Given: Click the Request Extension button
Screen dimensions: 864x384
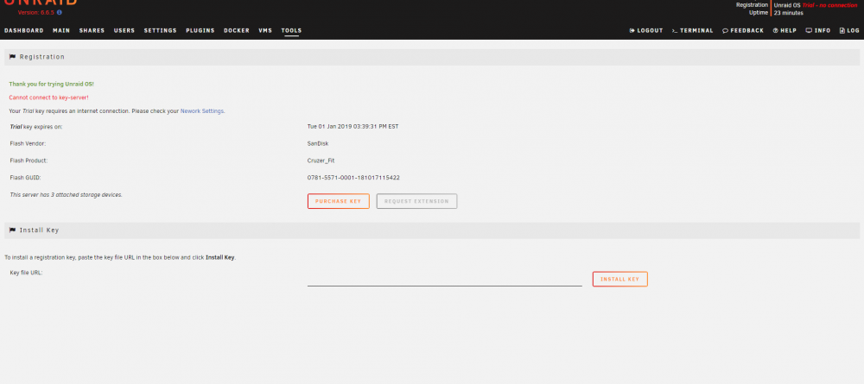Looking at the screenshot, I should click(x=416, y=201).
